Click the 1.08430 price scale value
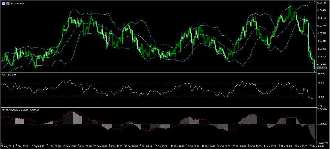The height and width of the screenshot is (149, 330). [x=322, y=10]
